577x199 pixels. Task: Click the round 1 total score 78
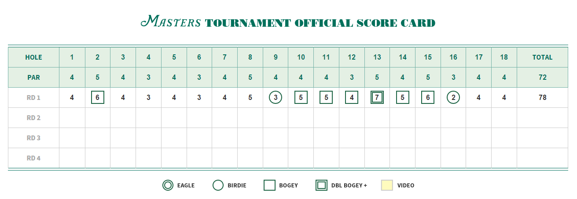click(542, 98)
